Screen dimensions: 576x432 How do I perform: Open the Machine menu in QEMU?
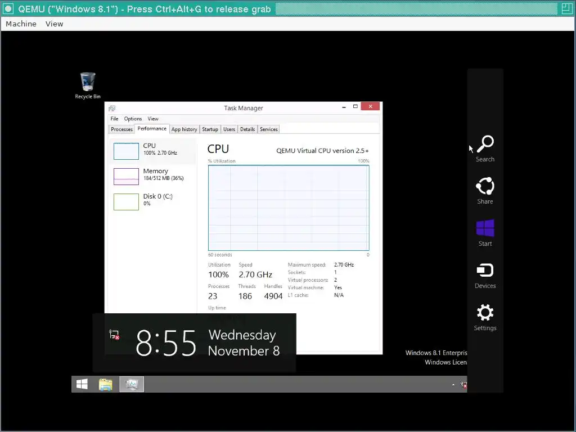21,24
